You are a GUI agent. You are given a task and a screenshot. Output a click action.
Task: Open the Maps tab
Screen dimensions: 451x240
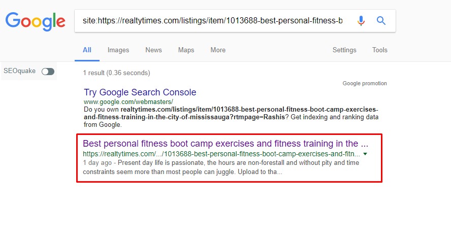186,50
